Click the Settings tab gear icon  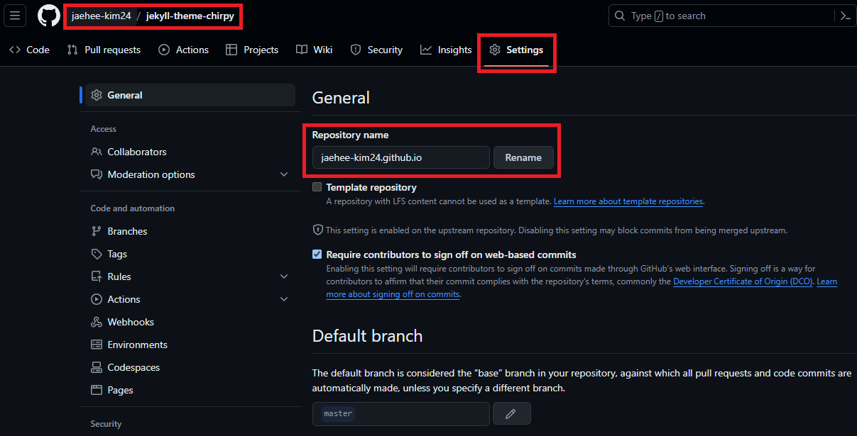495,50
